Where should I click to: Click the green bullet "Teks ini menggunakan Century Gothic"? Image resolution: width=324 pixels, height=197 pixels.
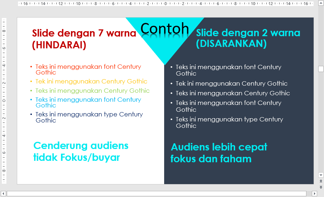click(92, 91)
